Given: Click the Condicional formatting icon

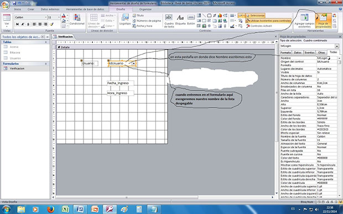Looking at the screenshot, I should (x=77, y=20).
